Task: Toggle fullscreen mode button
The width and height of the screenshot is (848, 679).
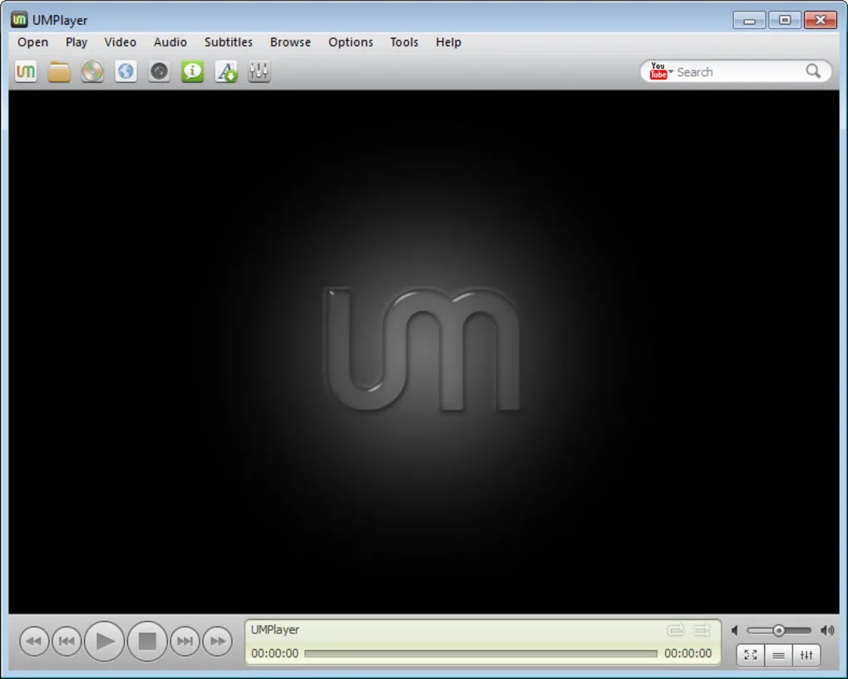Action: pos(751,655)
